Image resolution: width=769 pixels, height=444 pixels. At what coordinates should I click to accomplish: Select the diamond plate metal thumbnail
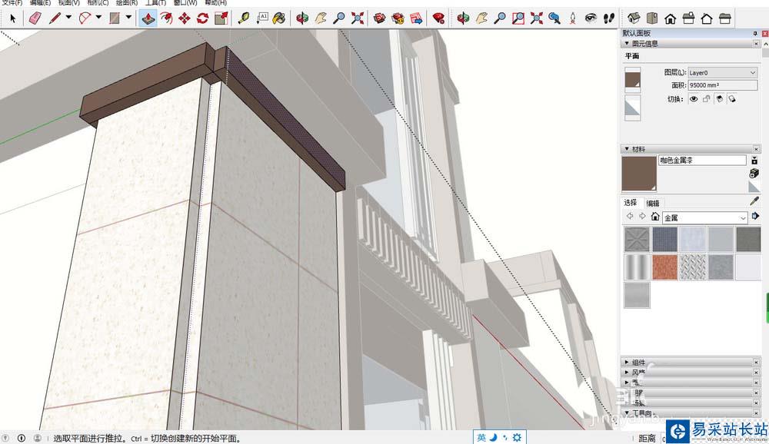pos(693,267)
